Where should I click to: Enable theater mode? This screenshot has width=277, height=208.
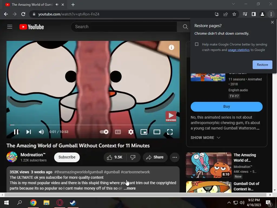pos(157,132)
